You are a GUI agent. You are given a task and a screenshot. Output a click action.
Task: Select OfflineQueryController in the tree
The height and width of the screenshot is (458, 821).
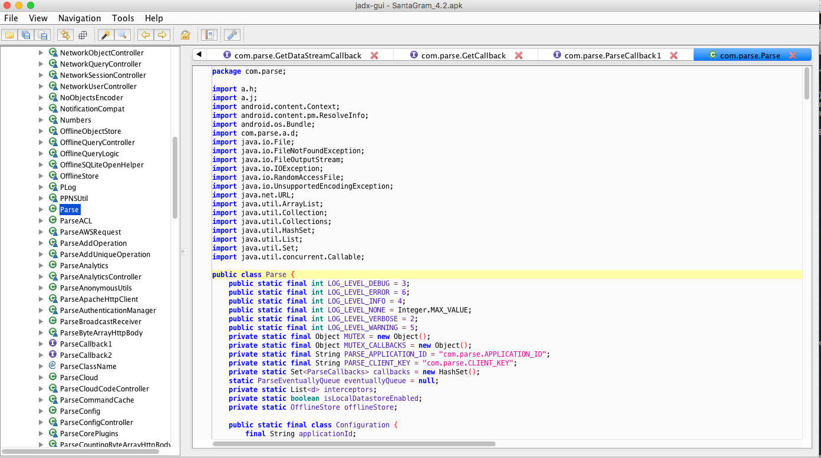click(x=97, y=142)
